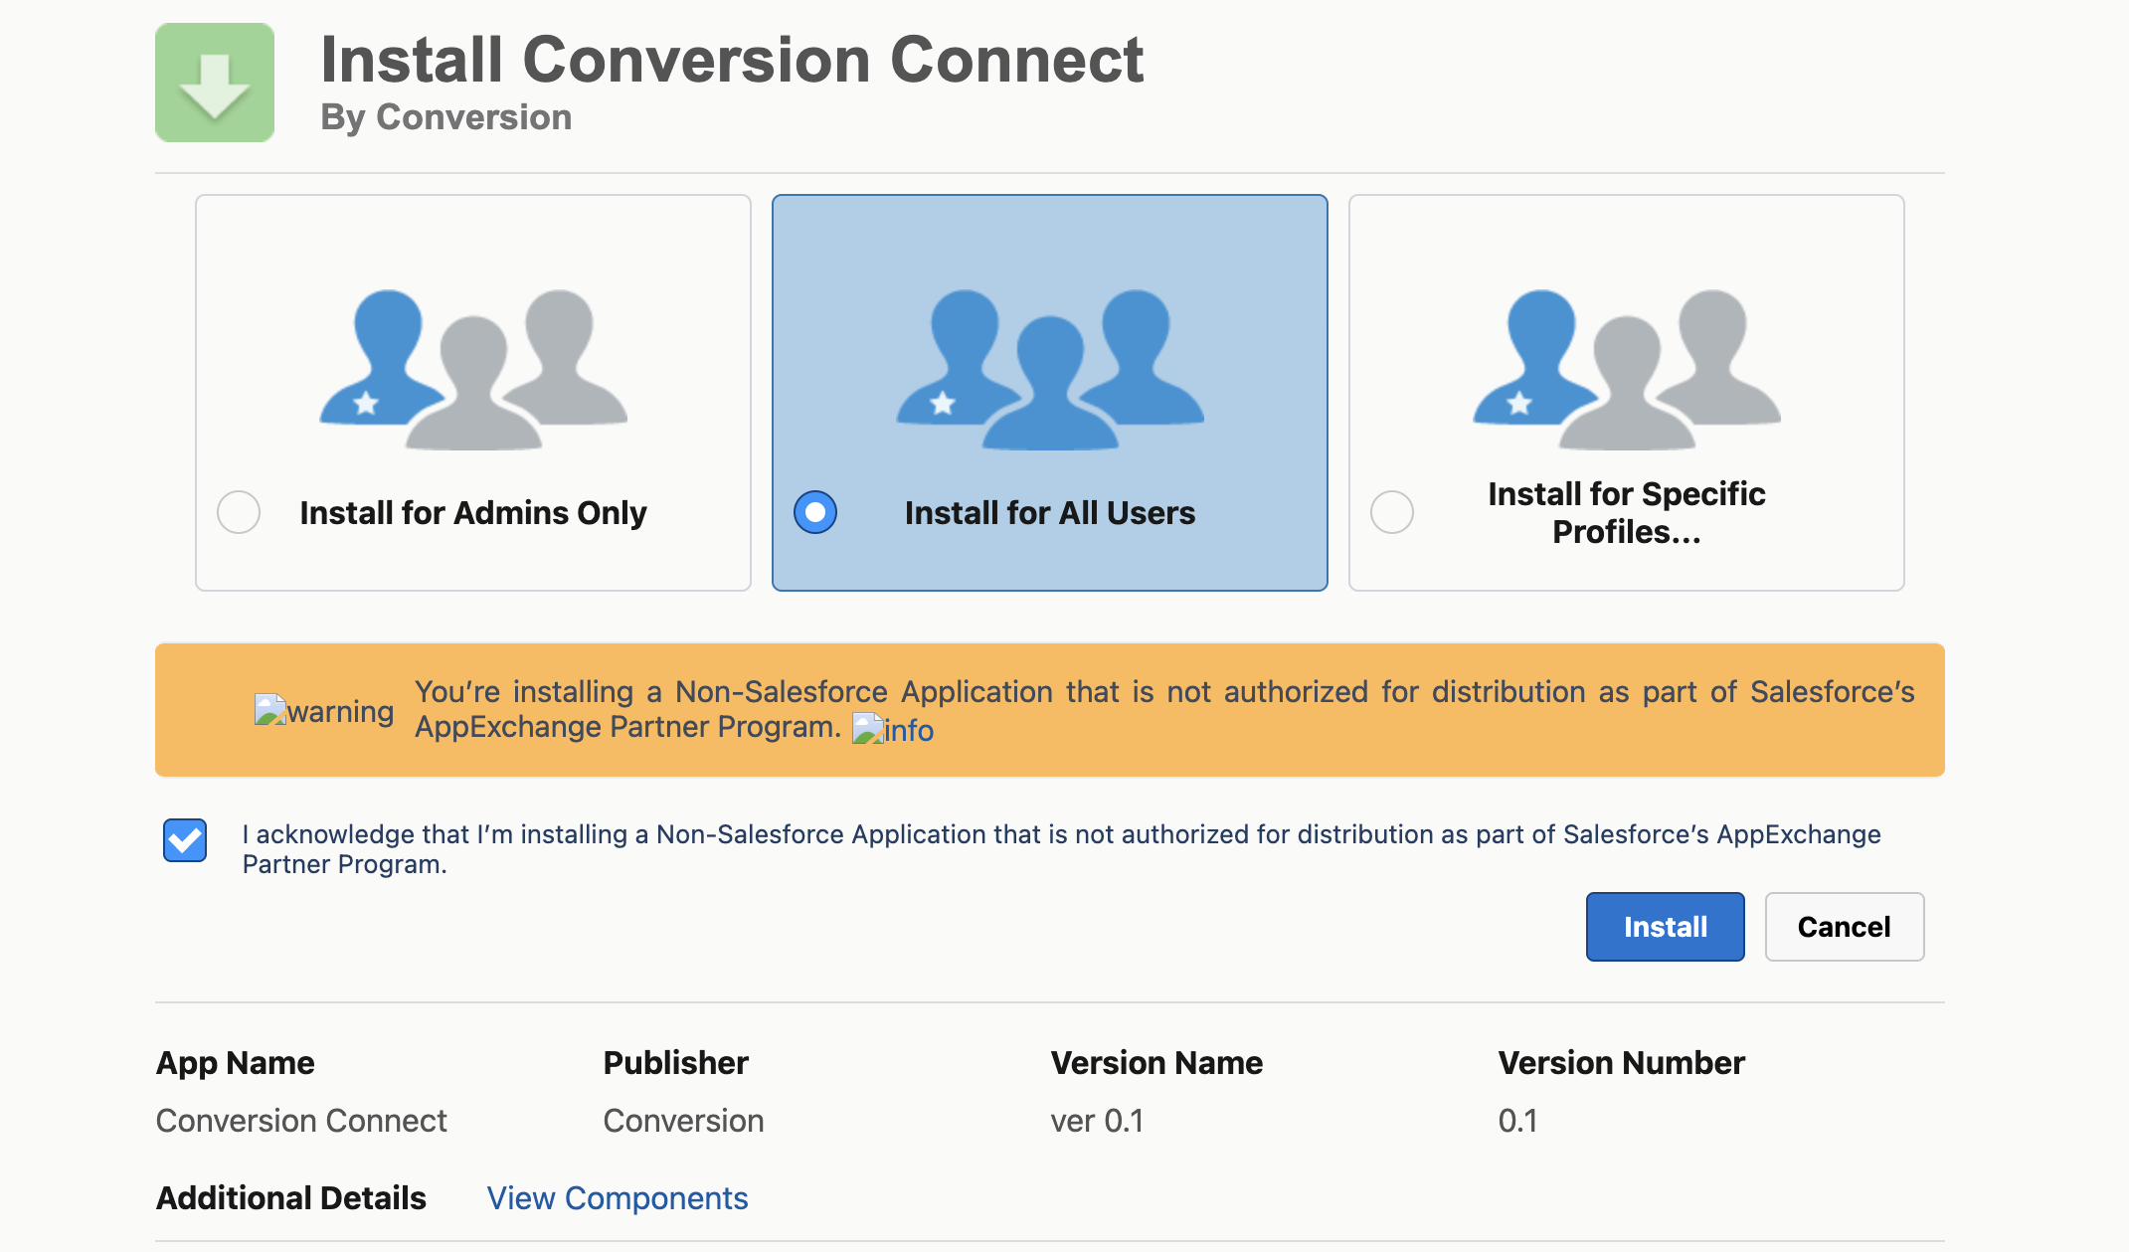
Task: Click the Install for Admins Only label
Action: point(473,513)
